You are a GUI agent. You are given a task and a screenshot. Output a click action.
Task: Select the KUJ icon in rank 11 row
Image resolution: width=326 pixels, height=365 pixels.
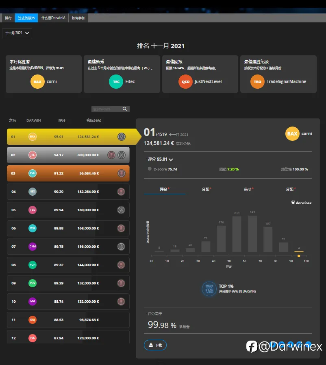click(x=33, y=320)
